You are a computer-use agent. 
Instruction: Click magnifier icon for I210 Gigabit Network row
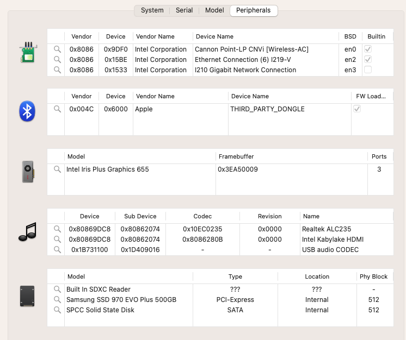click(57, 70)
